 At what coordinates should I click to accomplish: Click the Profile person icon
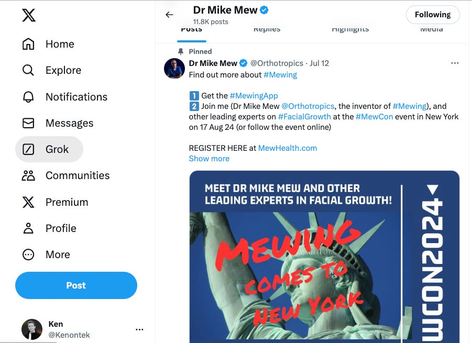28,228
